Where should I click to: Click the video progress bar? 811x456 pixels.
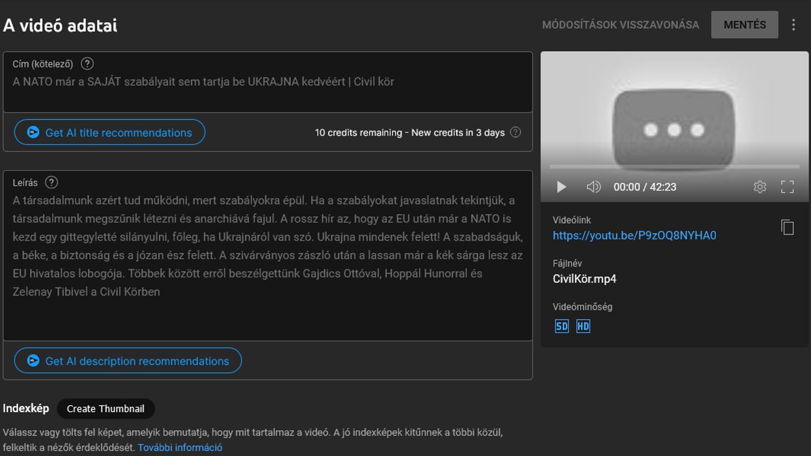(x=674, y=167)
